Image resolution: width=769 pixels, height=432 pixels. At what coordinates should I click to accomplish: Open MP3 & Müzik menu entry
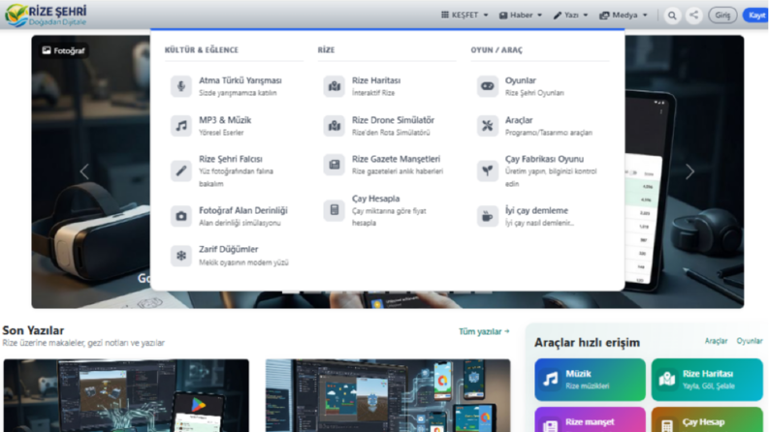(x=234, y=126)
